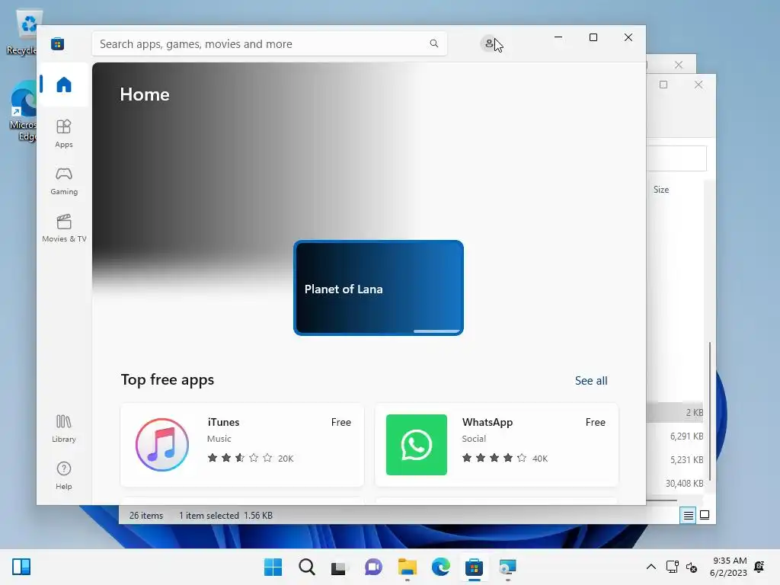Open the notification center icon
The width and height of the screenshot is (780, 585).
click(759, 567)
